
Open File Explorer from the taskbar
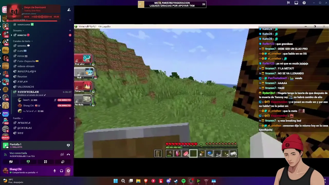point(138,181)
